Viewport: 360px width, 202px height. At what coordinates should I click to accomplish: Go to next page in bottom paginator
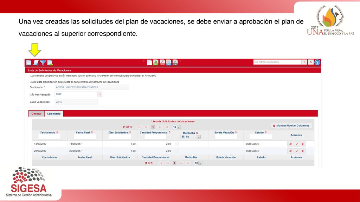[x=181, y=163]
